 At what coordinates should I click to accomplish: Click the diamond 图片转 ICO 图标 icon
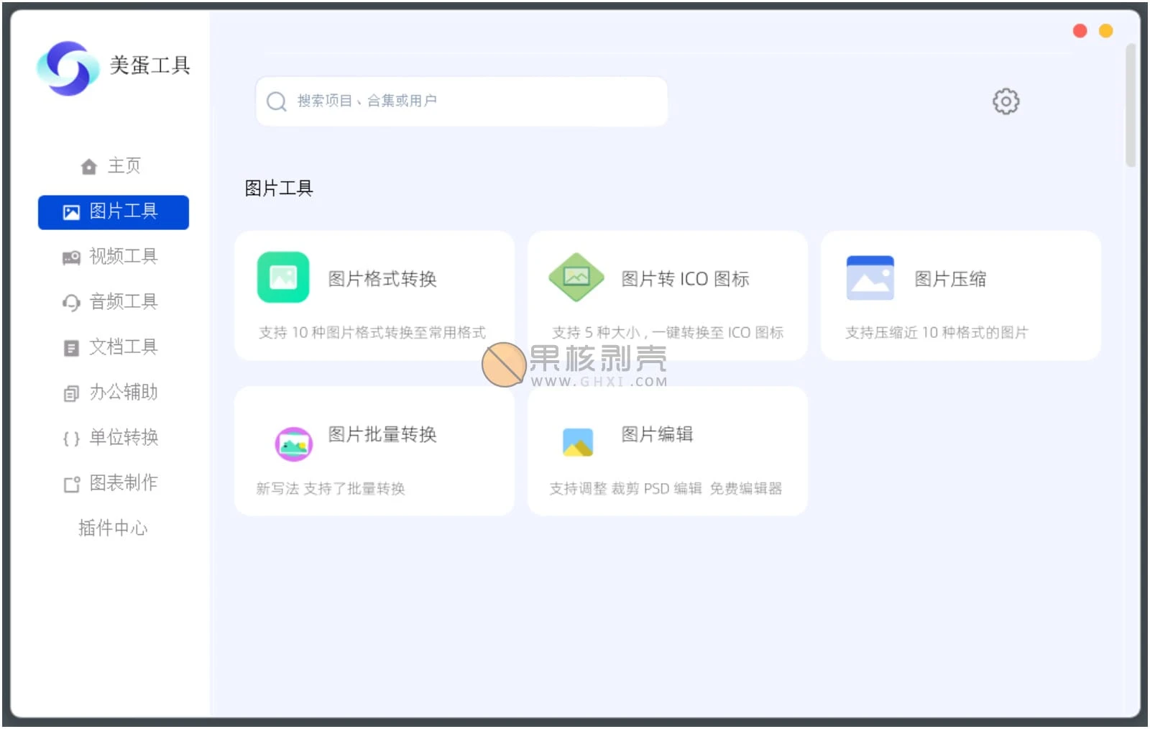[576, 278]
